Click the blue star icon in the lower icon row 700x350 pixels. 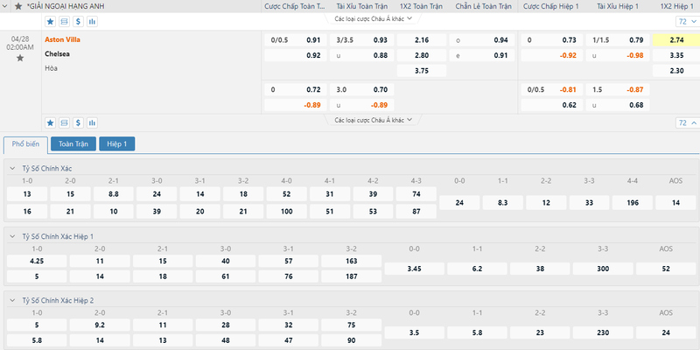pyautogui.click(x=51, y=122)
